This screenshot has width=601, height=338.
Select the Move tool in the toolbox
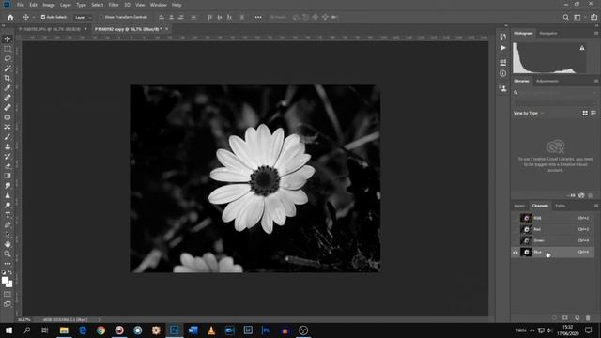pos(8,39)
